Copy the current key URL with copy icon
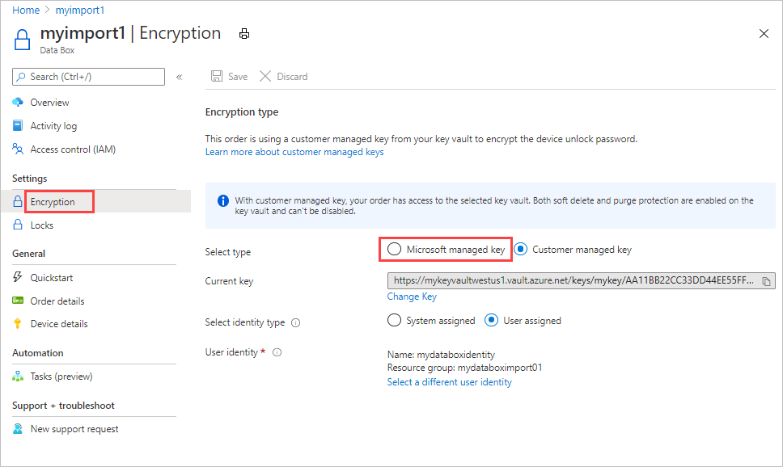Image resolution: width=783 pixels, height=467 pixels. tap(766, 281)
